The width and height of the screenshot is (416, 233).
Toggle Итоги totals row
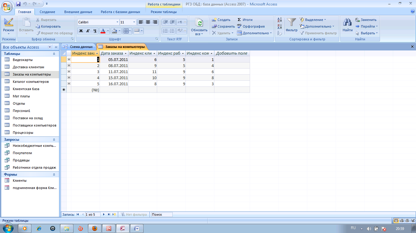tap(245, 20)
